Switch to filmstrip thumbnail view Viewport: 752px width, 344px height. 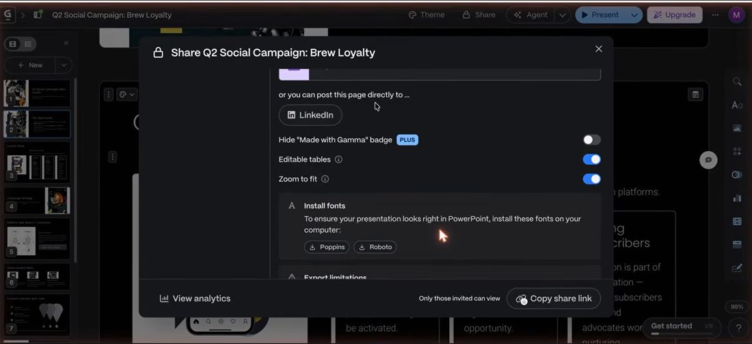(13, 44)
